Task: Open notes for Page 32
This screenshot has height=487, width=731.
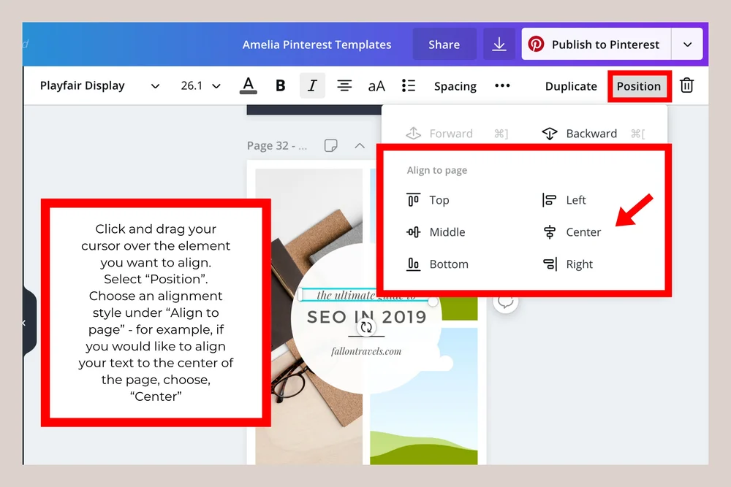Action: pos(330,145)
